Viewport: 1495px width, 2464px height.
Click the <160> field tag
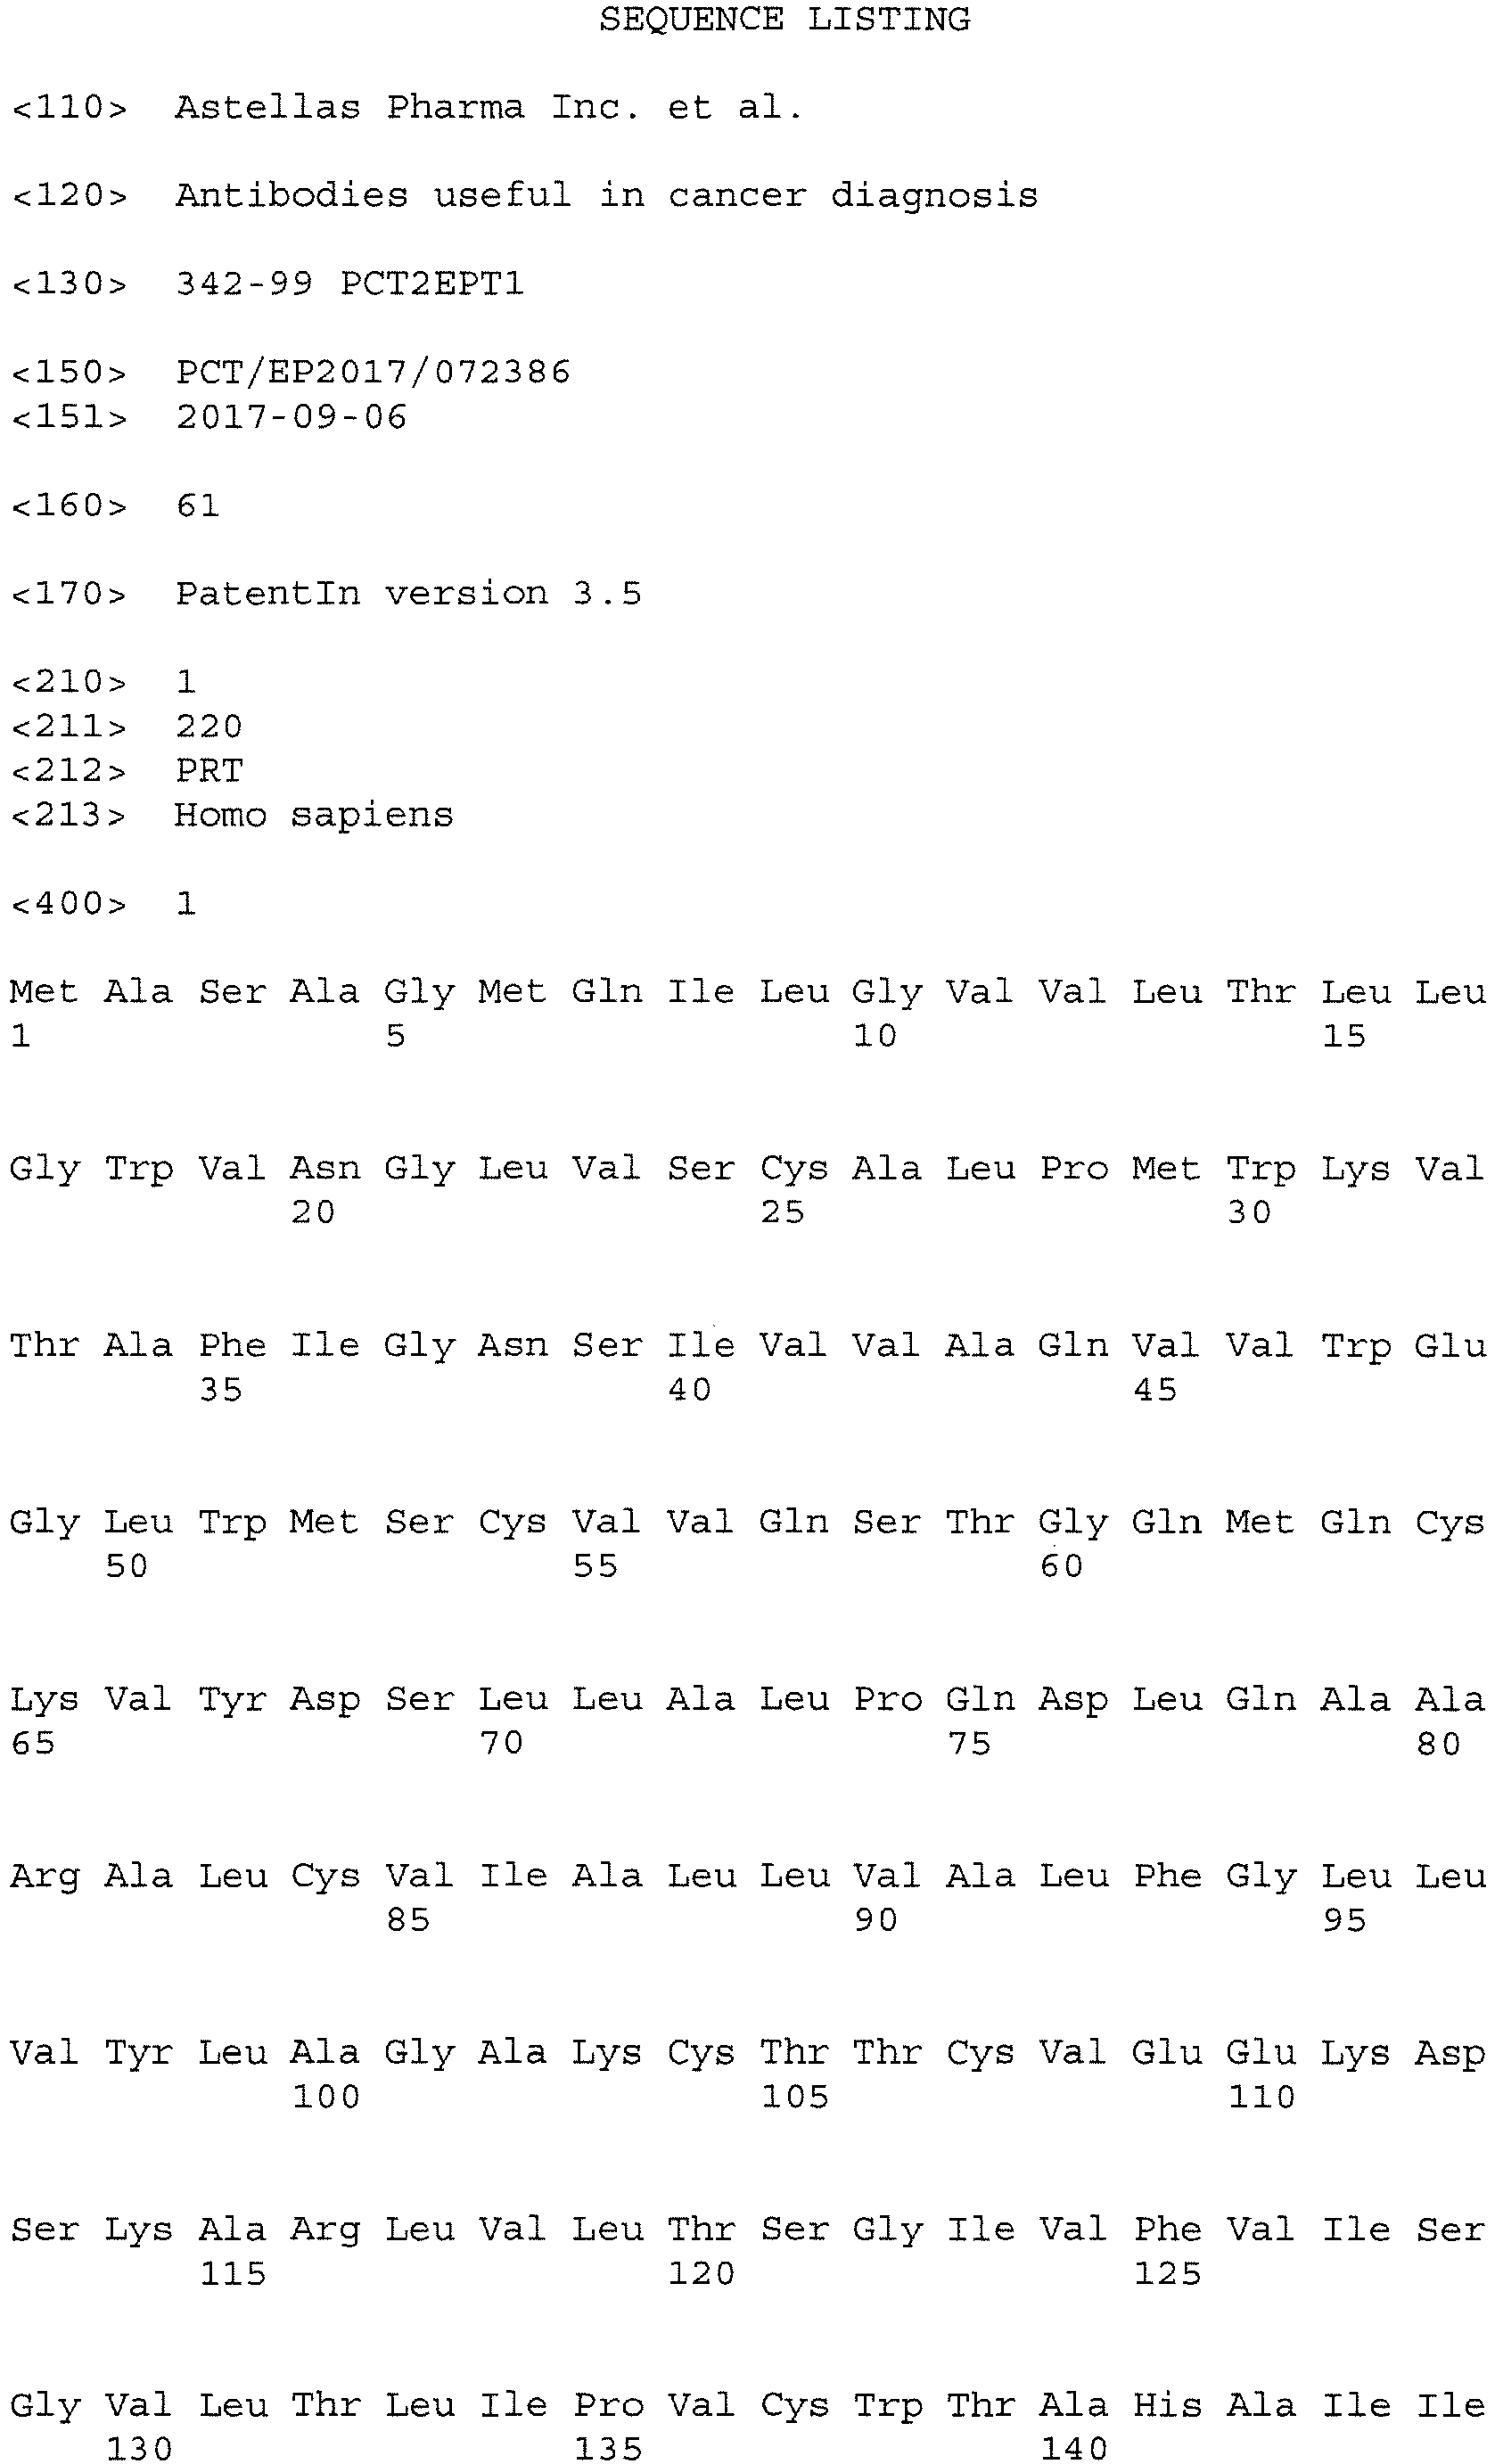pyautogui.click(x=69, y=506)
